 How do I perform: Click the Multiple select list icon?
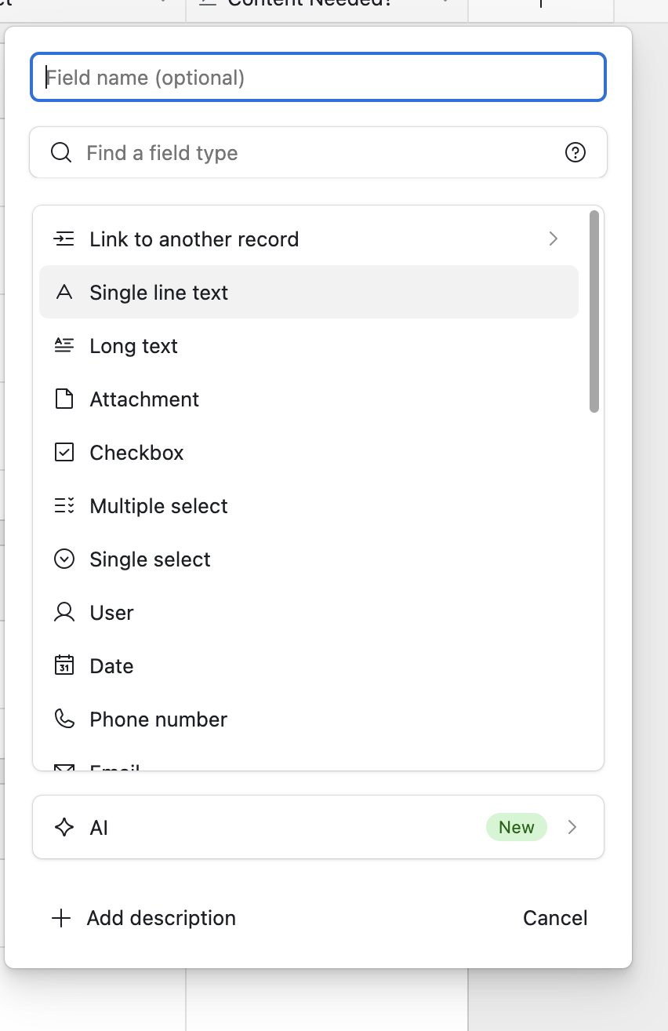pyautogui.click(x=64, y=506)
